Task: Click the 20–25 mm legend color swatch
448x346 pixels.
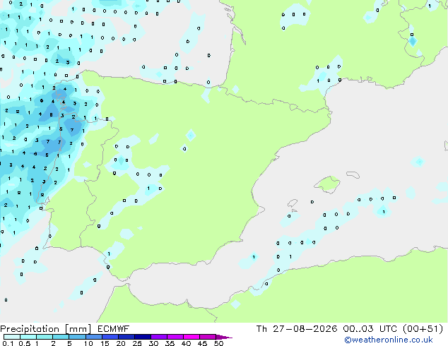Action: (x=126, y=337)
